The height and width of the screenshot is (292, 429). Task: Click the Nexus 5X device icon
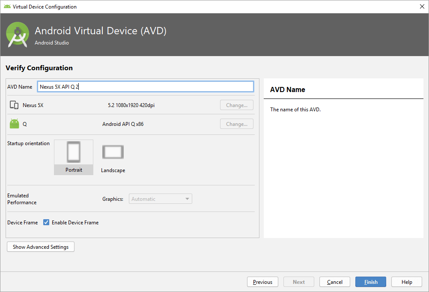click(x=14, y=105)
